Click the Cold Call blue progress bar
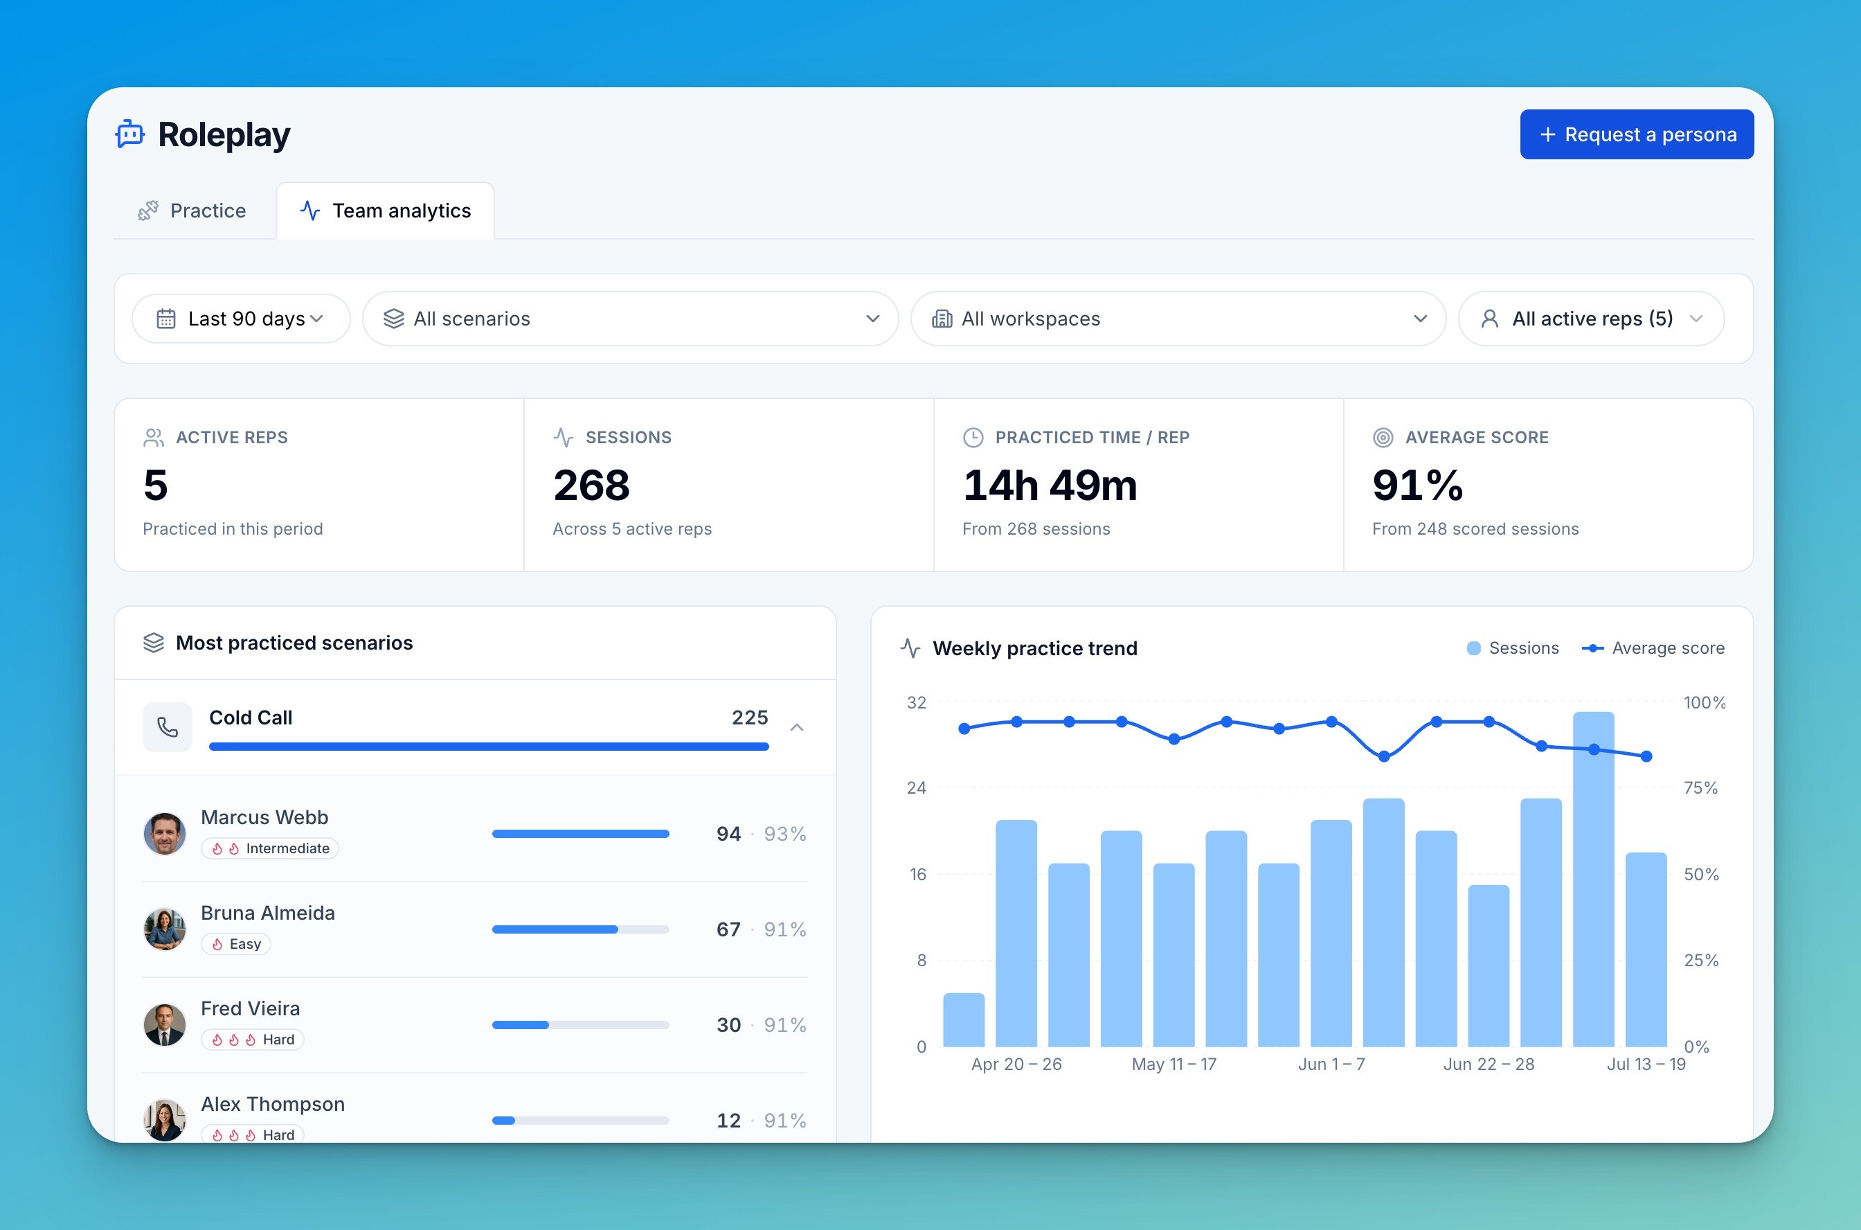This screenshot has width=1861, height=1230. click(489, 747)
